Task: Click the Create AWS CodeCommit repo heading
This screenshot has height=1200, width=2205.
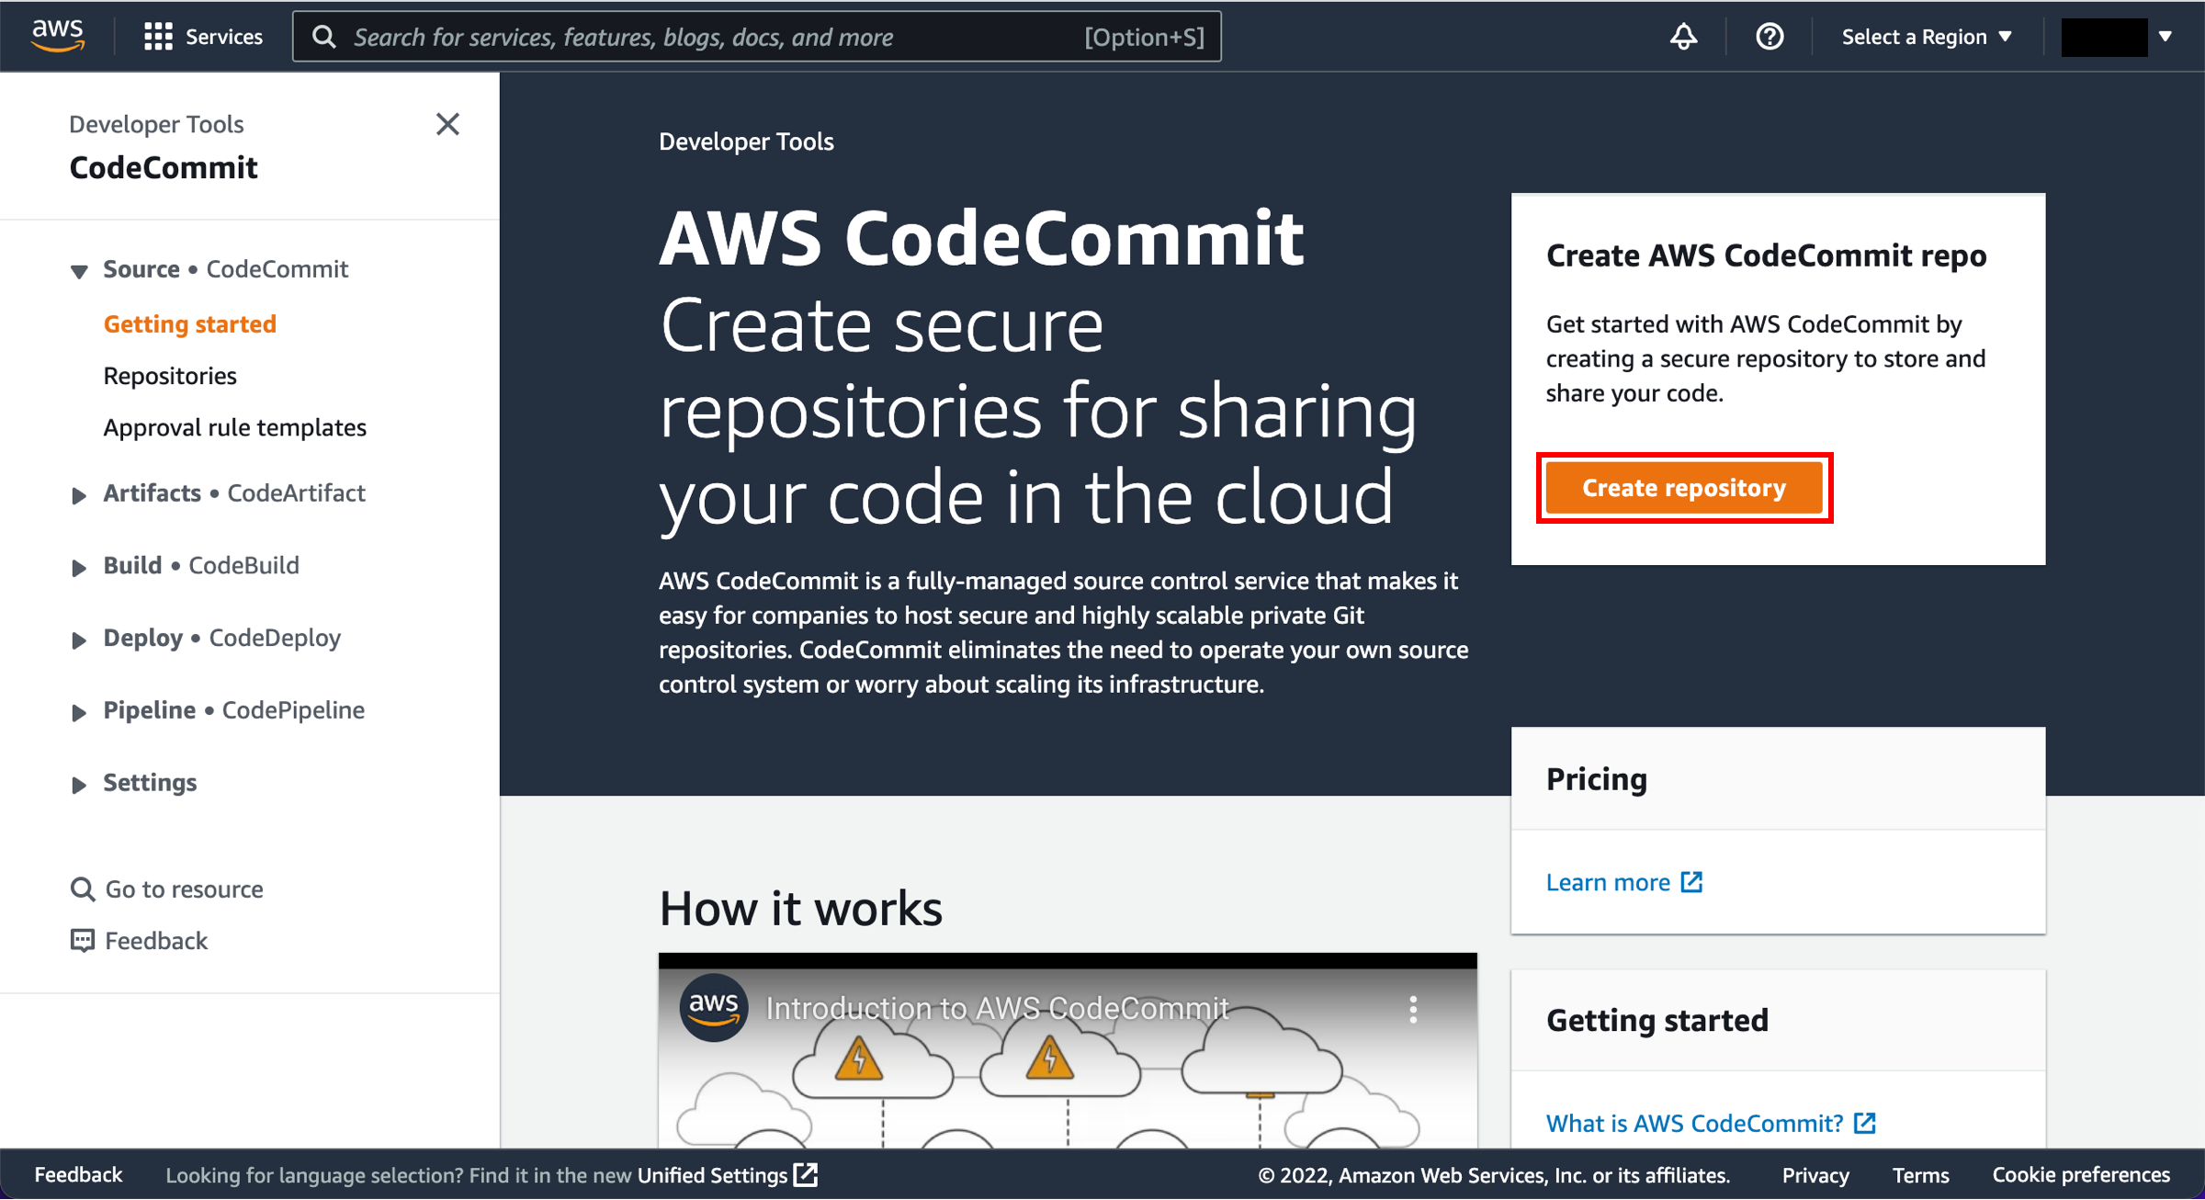Action: point(1766,255)
